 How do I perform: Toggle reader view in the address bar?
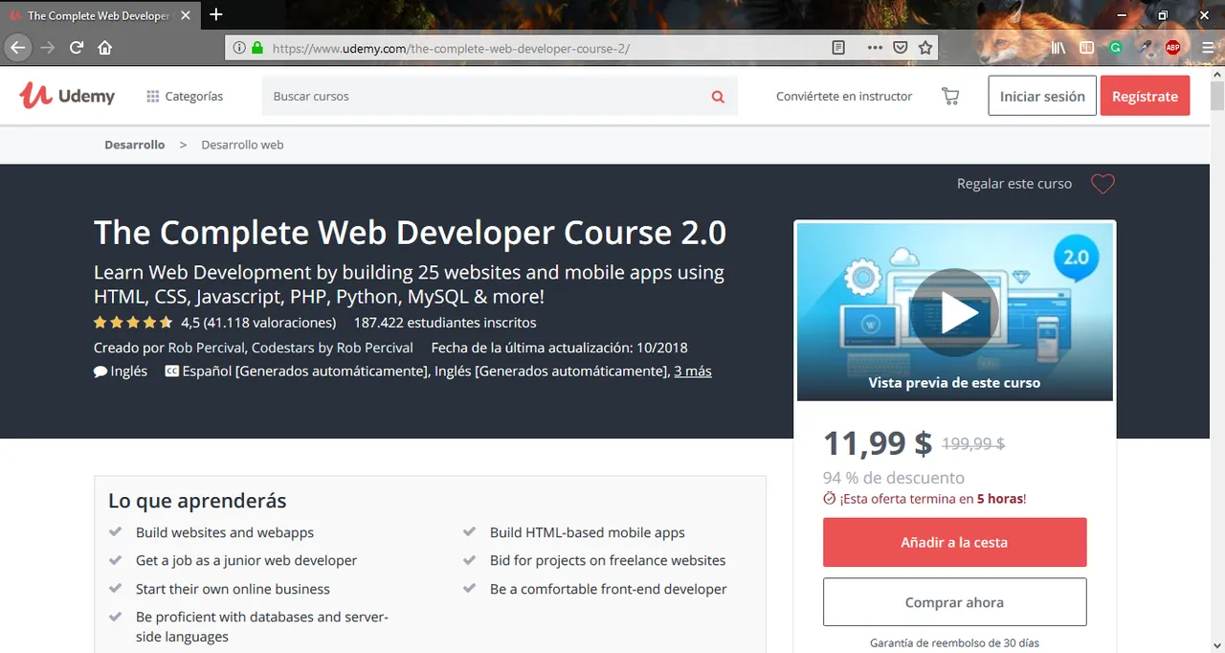click(x=838, y=47)
